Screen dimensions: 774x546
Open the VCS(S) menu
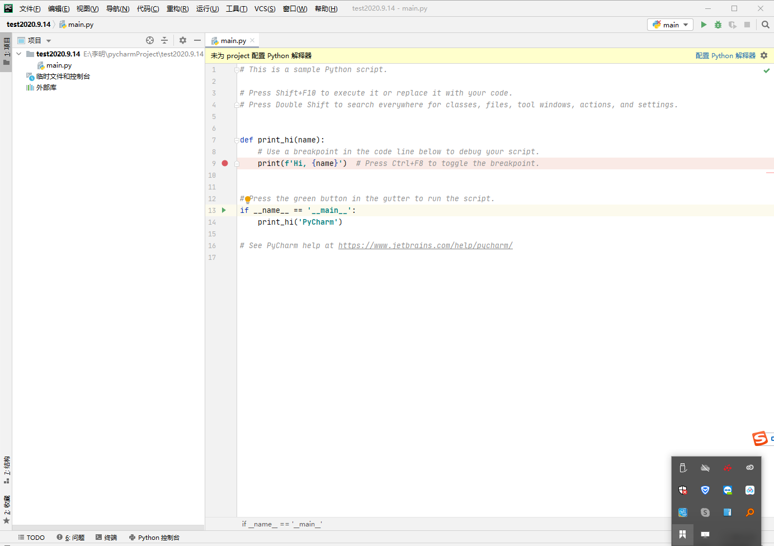click(265, 8)
